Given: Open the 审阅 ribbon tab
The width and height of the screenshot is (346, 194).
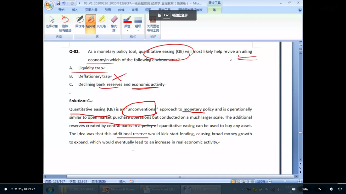Looking at the screenshot, I should 135,10.
